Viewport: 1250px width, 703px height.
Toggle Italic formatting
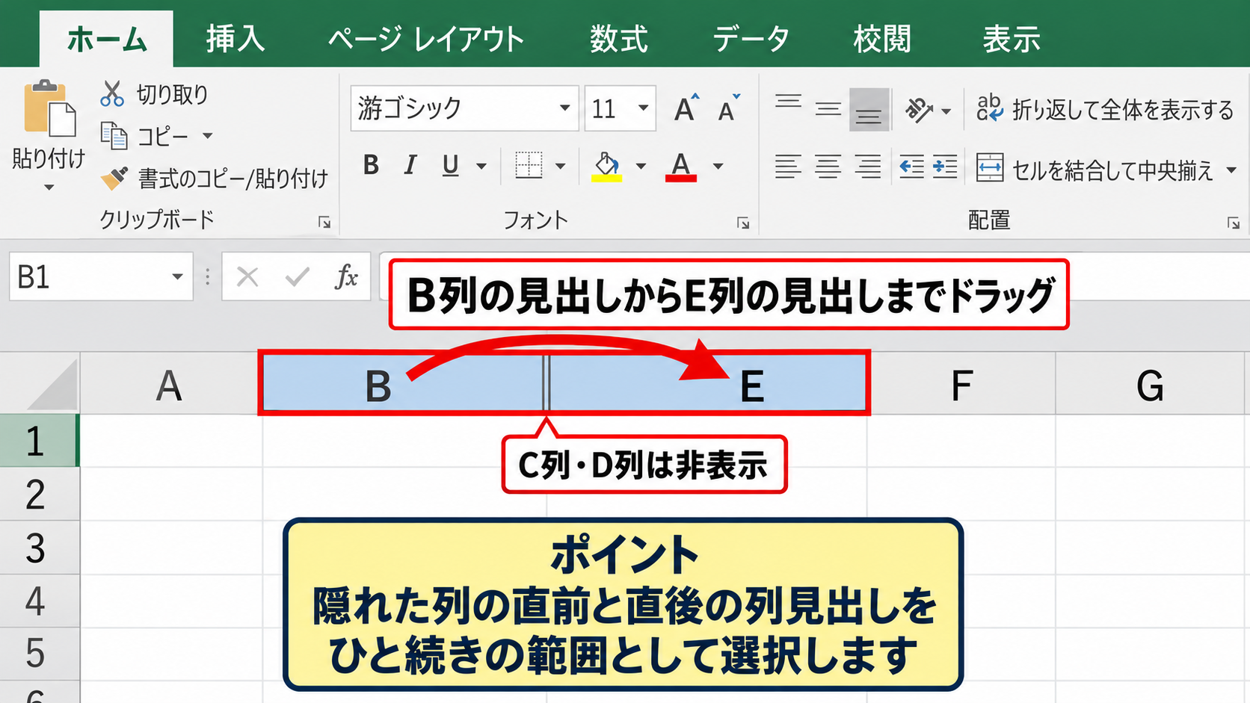(410, 165)
